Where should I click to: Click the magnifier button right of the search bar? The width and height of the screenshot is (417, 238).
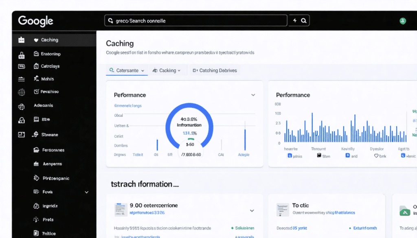pos(304,20)
